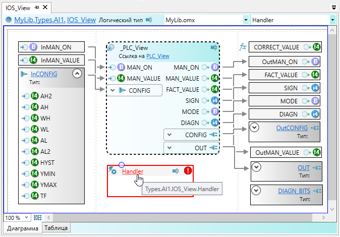Click the icon next to Логический тип
Screen dimensions: 340x237
point(149,20)
